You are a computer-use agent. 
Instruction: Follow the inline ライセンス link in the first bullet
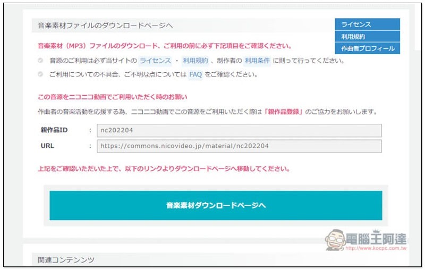(x=155, y=61)
